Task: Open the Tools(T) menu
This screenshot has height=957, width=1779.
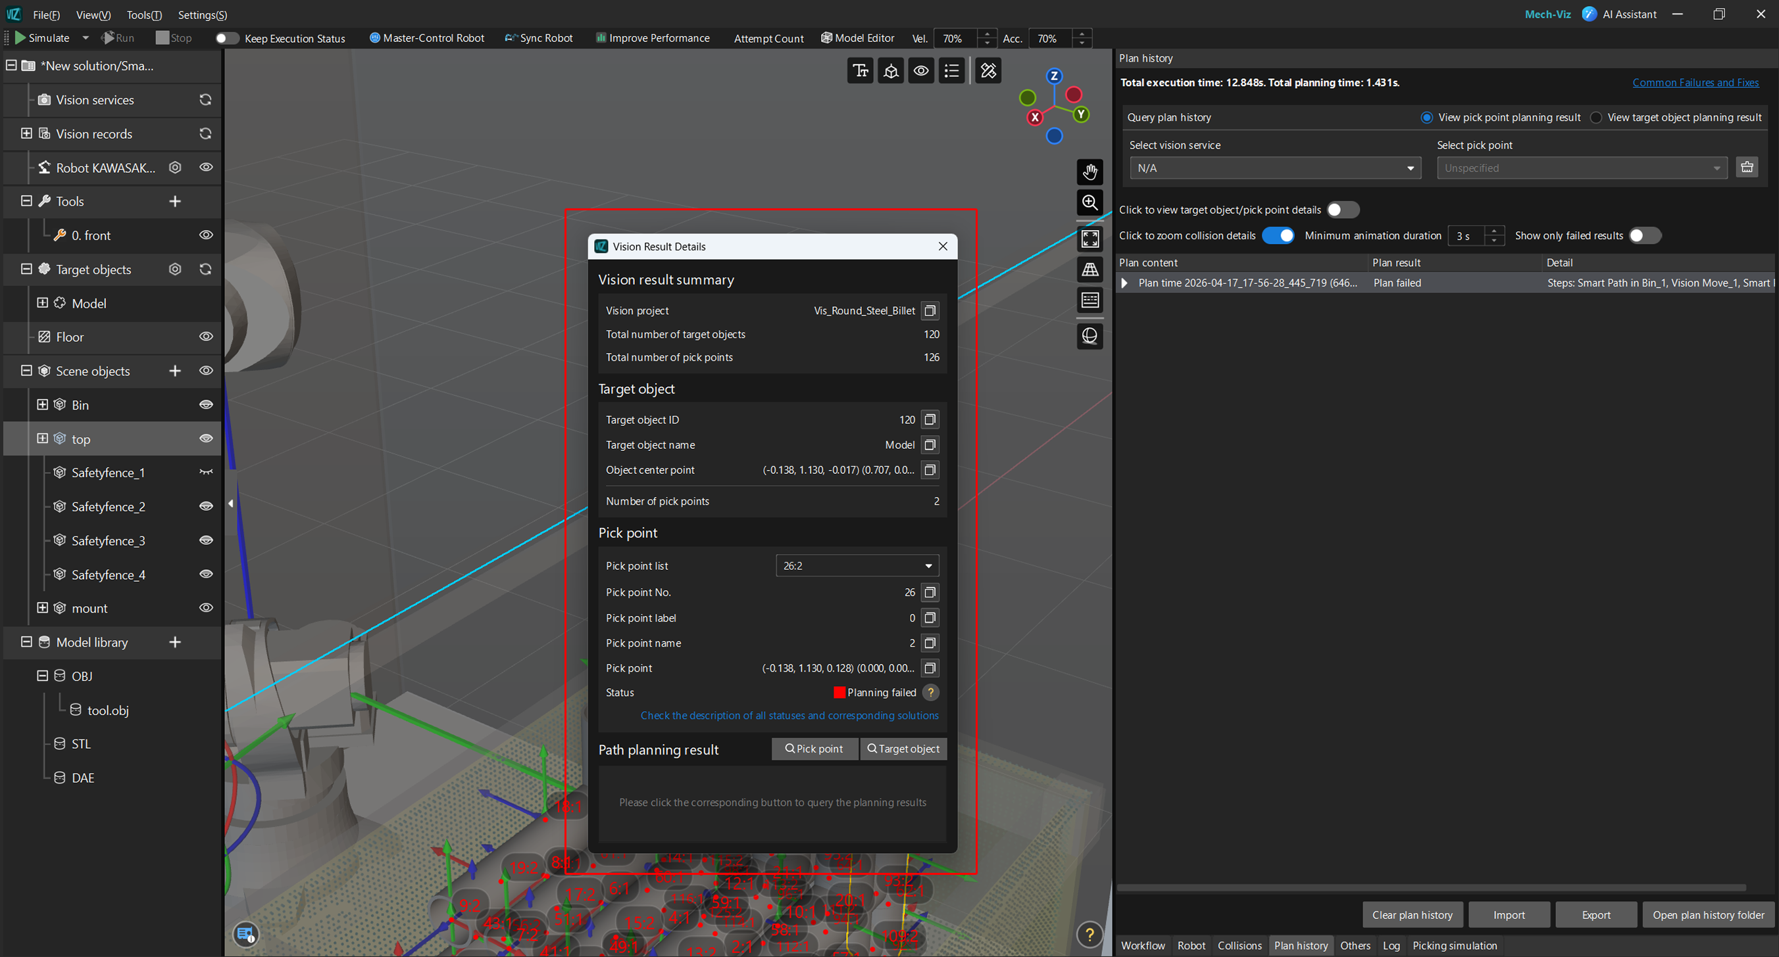Action: click(x=143, y=14)
